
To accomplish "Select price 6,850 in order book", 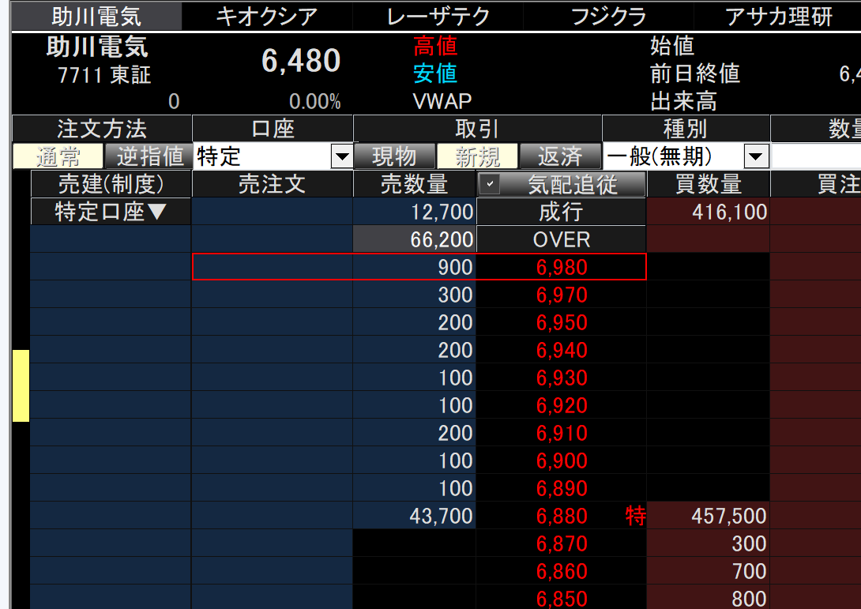I will [562, 597].
